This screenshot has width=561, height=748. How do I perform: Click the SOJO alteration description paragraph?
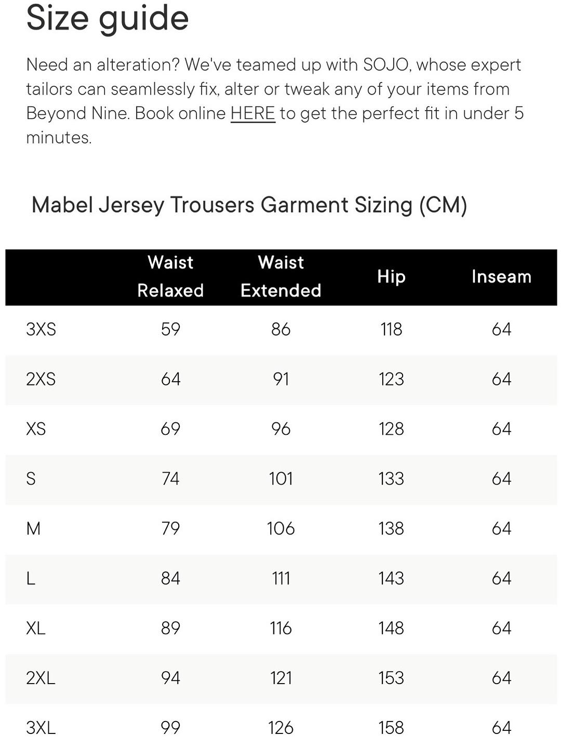click(x=275, y=101)
